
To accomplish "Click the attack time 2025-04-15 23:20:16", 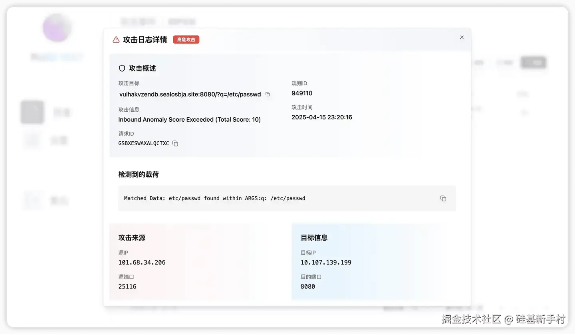I will [x=321, y=117].
